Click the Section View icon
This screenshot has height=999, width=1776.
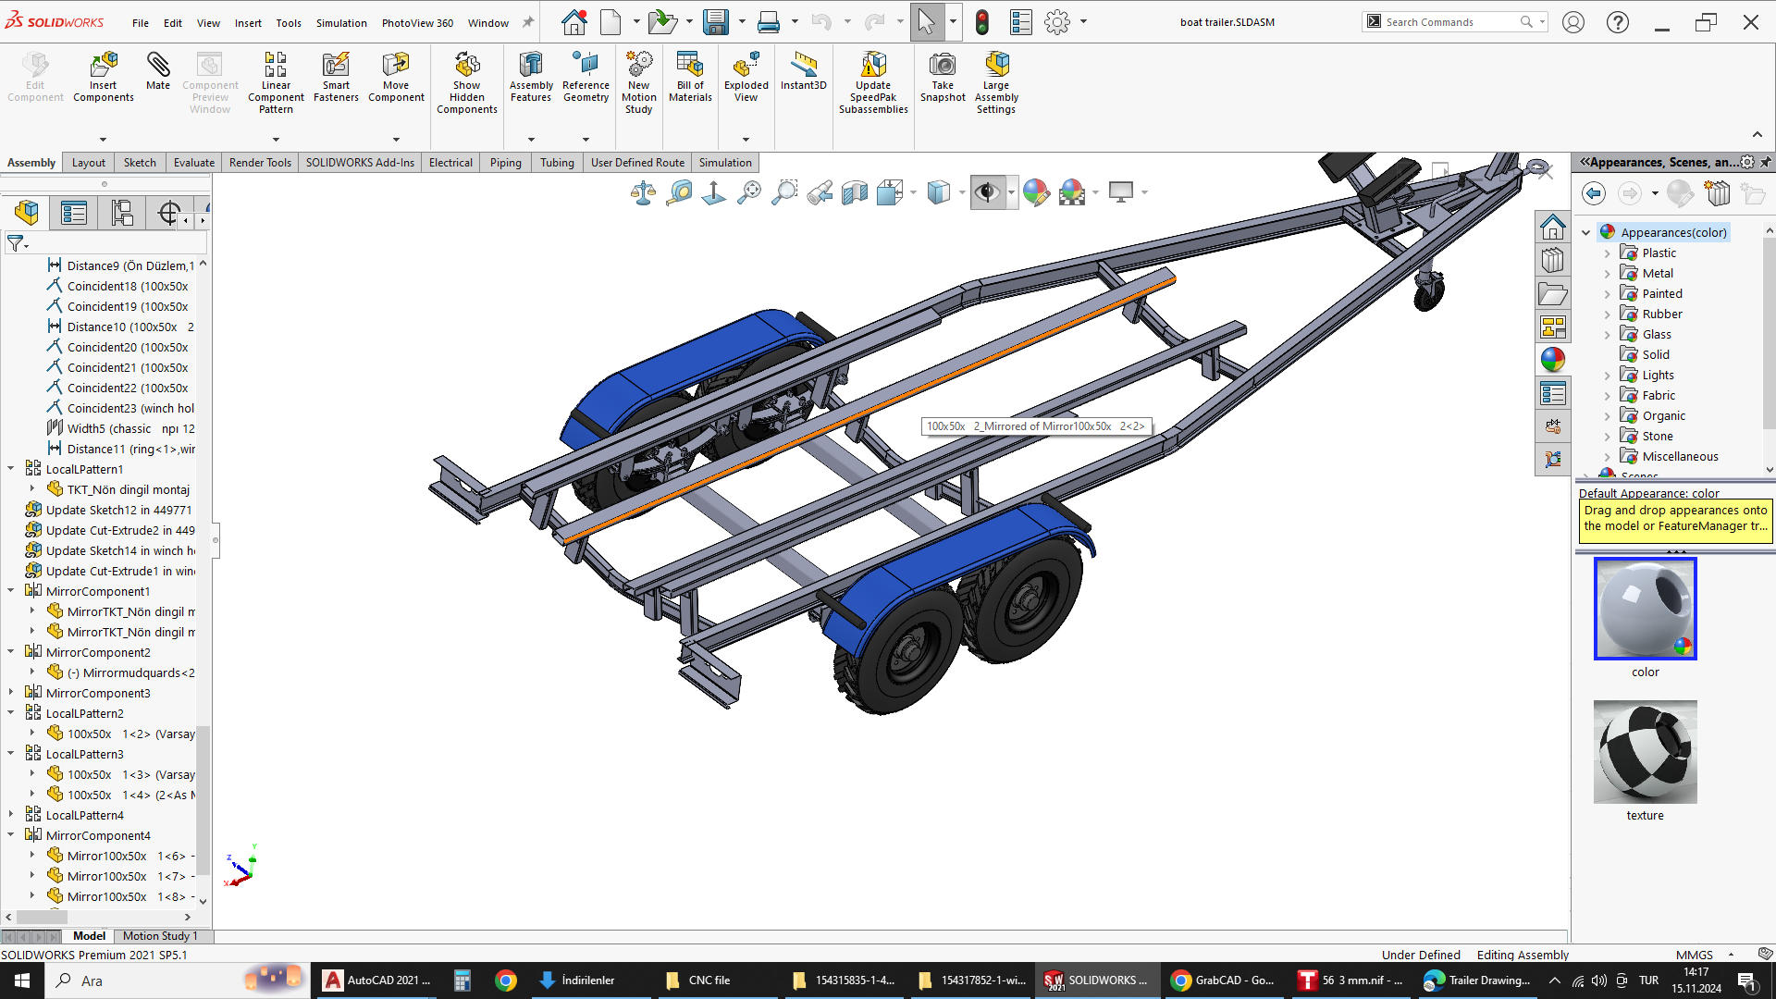click(x=855, y=192)
